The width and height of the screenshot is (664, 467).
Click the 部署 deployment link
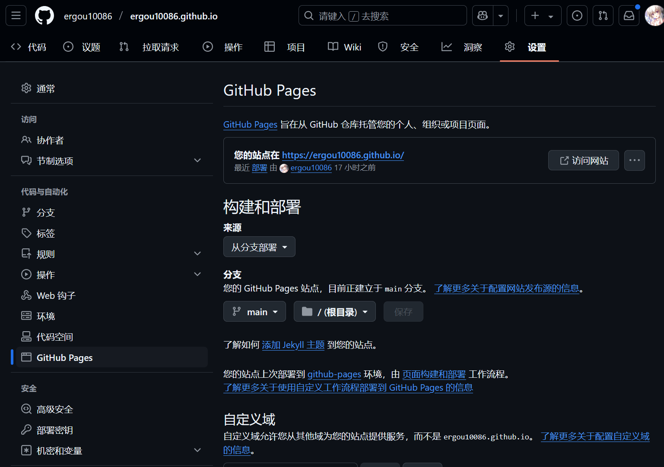(x=260, y=168)
